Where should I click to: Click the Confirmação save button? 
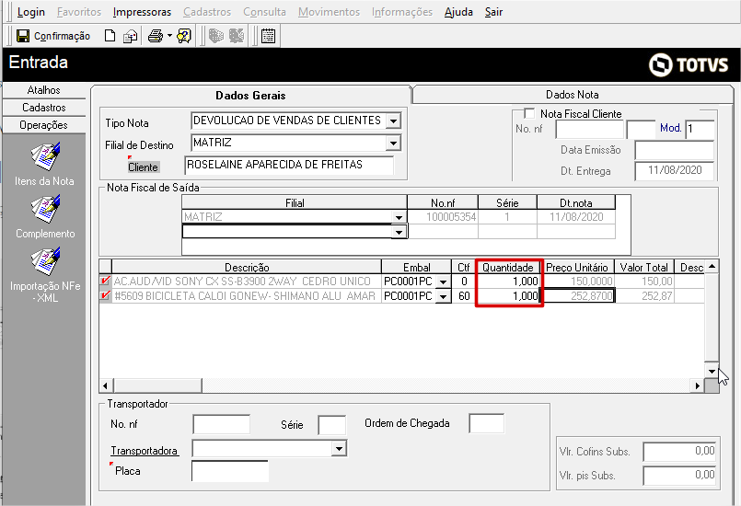coord(53,36)
